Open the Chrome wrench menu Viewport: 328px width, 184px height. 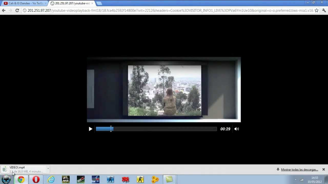(x=324, y=10)
